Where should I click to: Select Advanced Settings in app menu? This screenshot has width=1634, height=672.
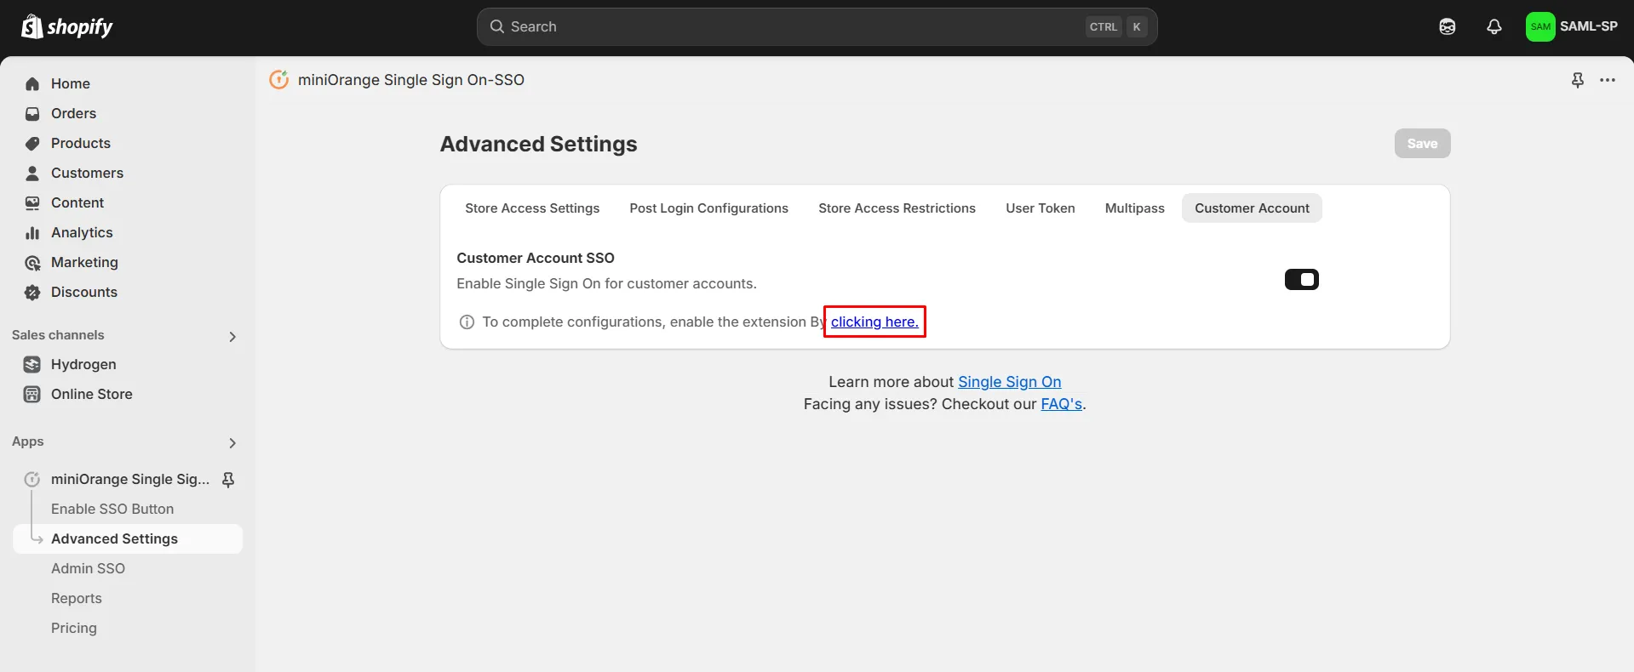128,538
